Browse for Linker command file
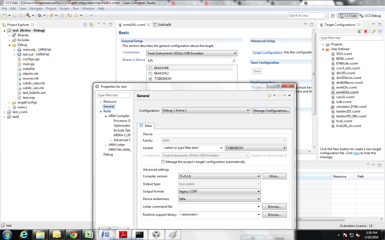The image size is (385, 240). (x=274, y=207)
